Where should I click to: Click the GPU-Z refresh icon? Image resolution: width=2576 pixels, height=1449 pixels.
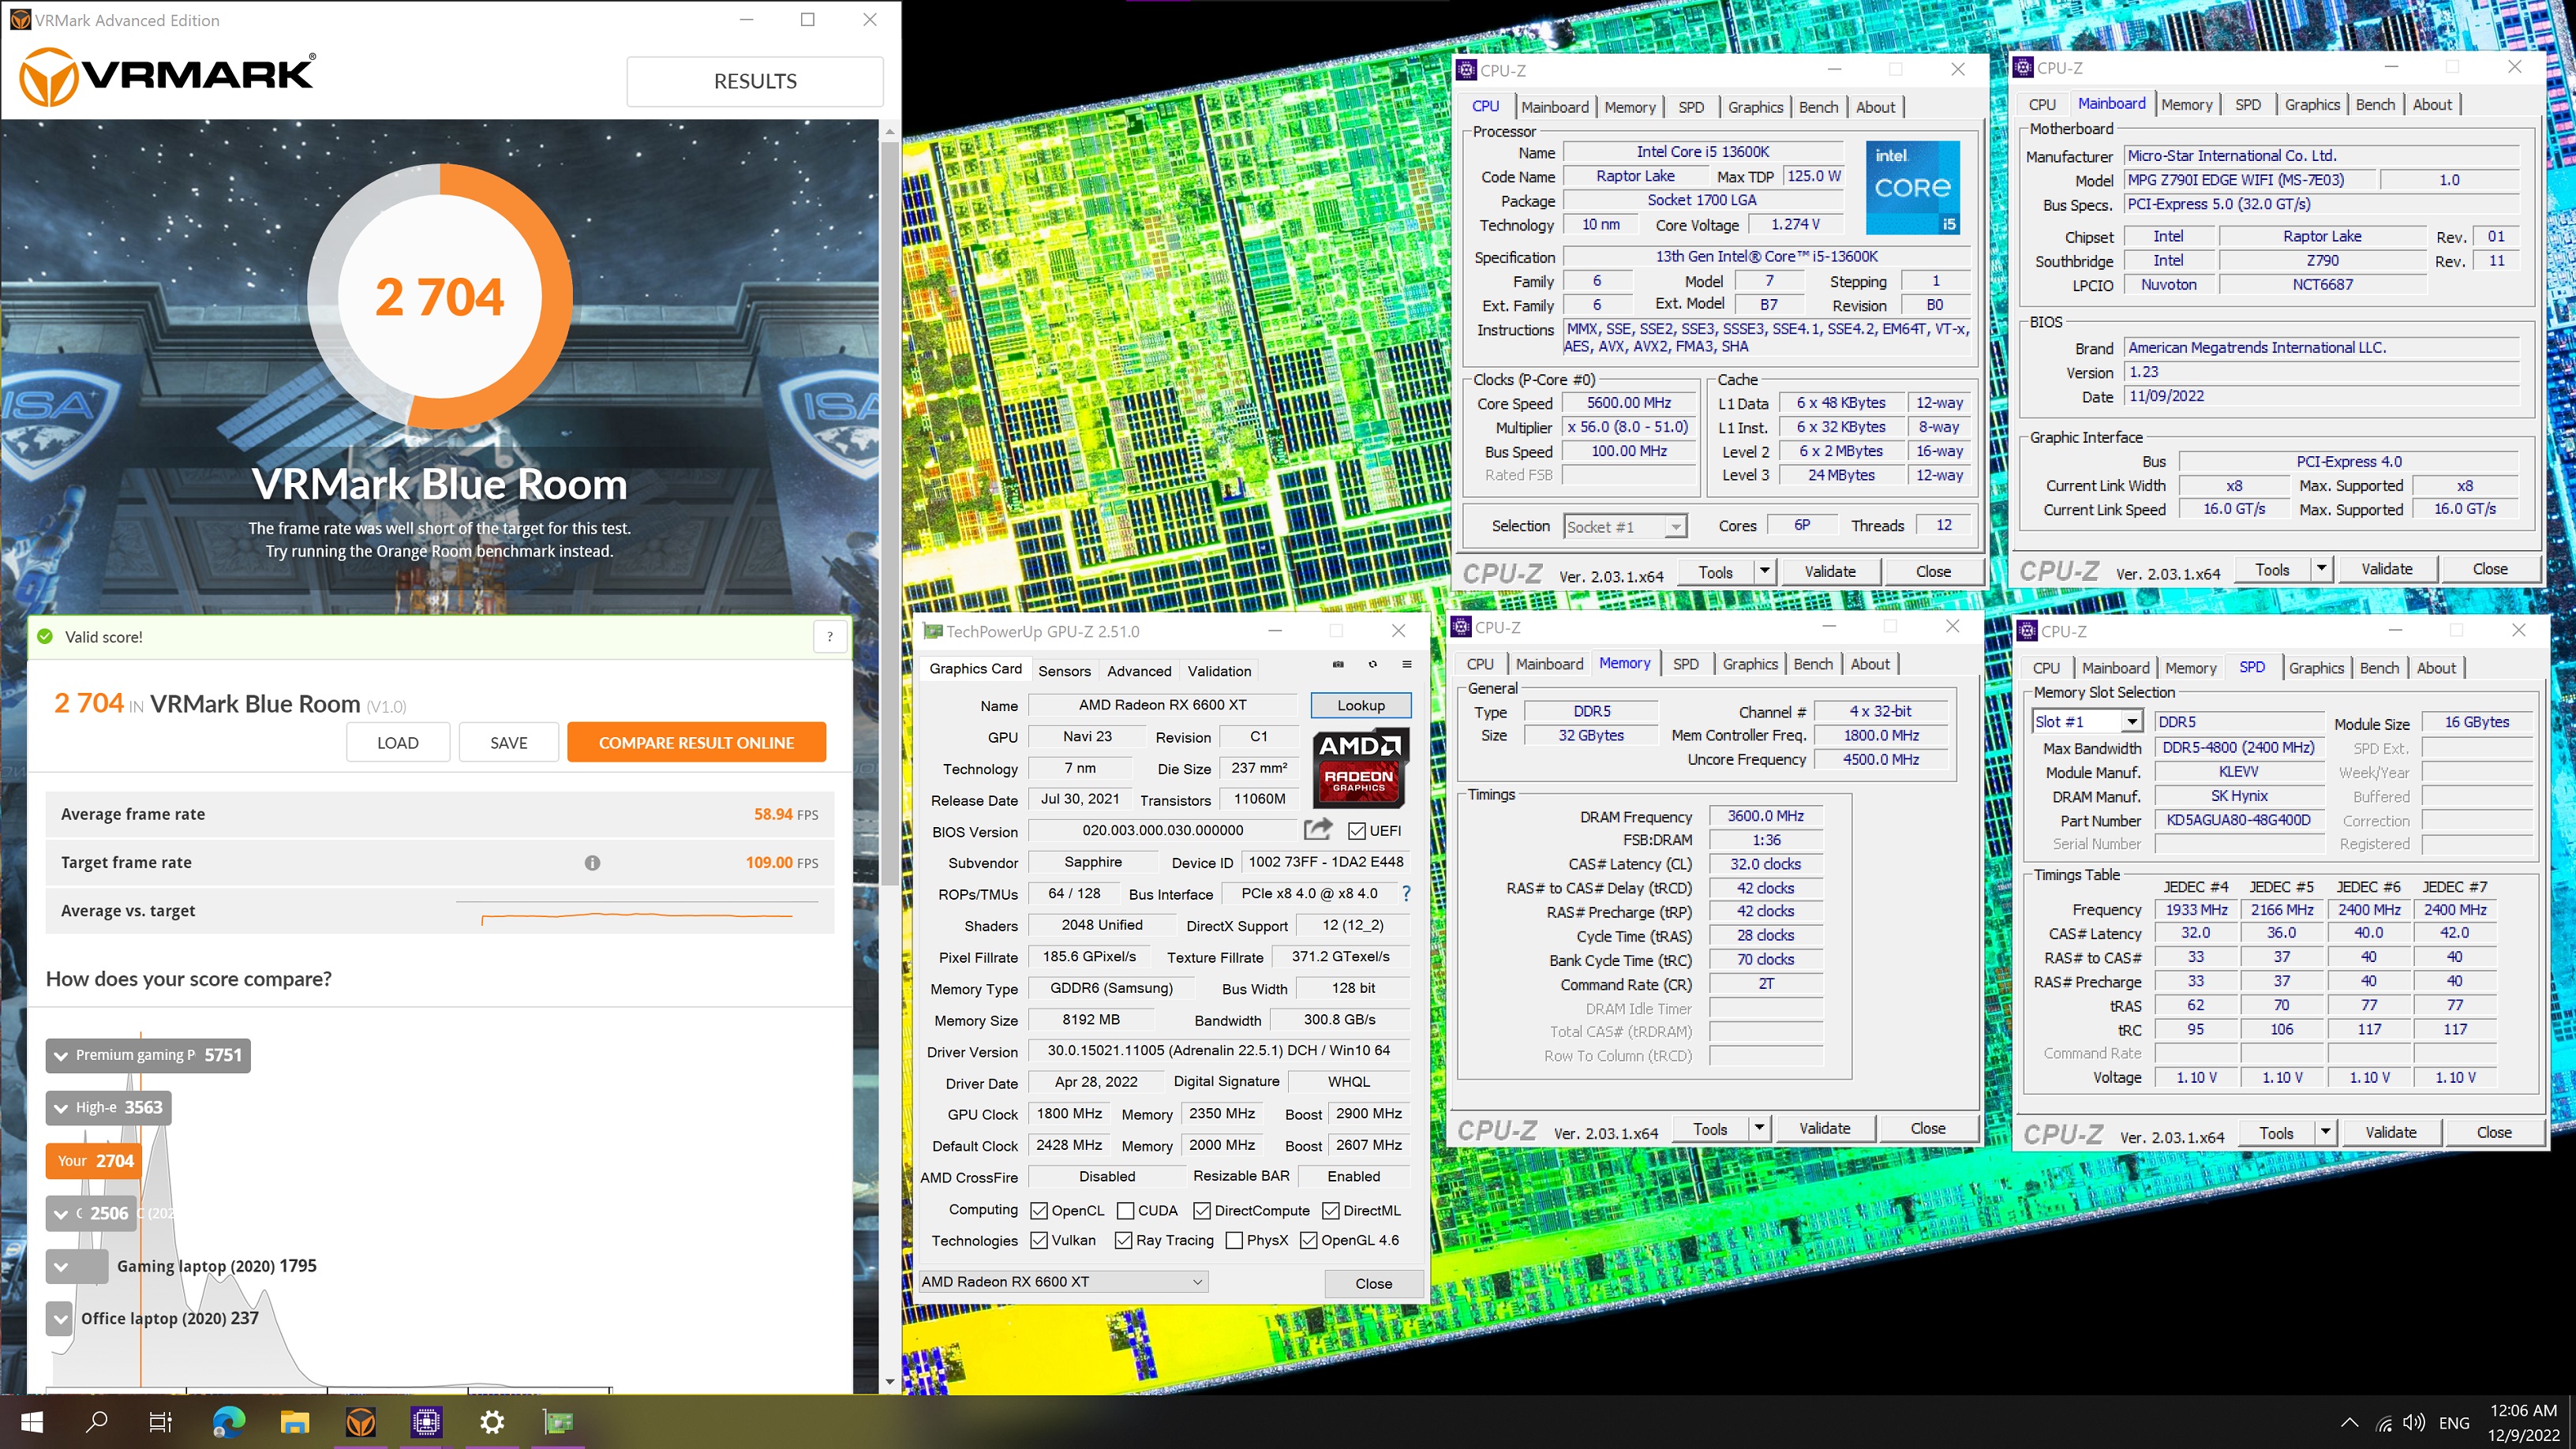1372,664
